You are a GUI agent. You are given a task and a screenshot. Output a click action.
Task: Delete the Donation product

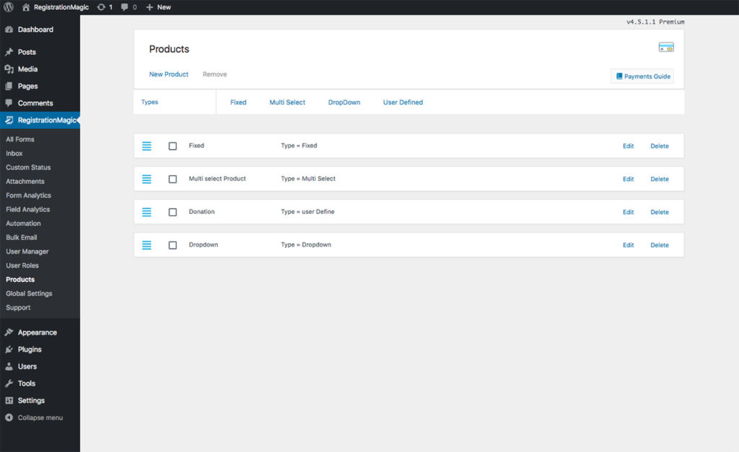(659, 212)
